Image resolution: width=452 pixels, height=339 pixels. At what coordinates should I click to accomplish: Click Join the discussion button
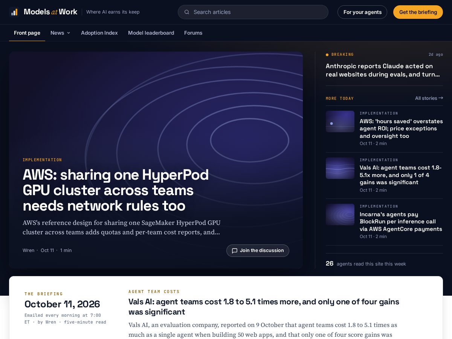click(x=258, y=250)
